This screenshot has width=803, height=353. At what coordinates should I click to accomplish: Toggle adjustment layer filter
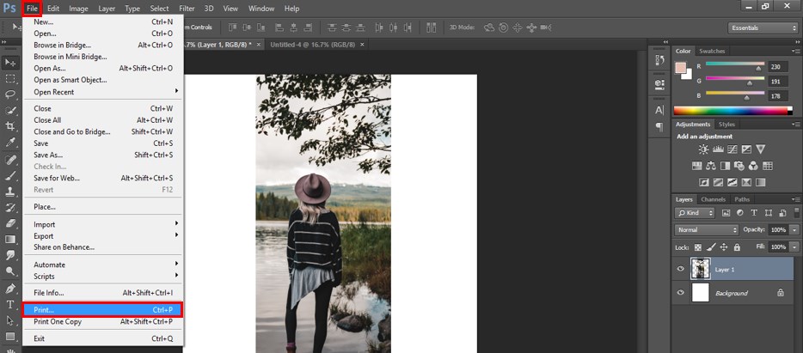click(x=740, y=213)
